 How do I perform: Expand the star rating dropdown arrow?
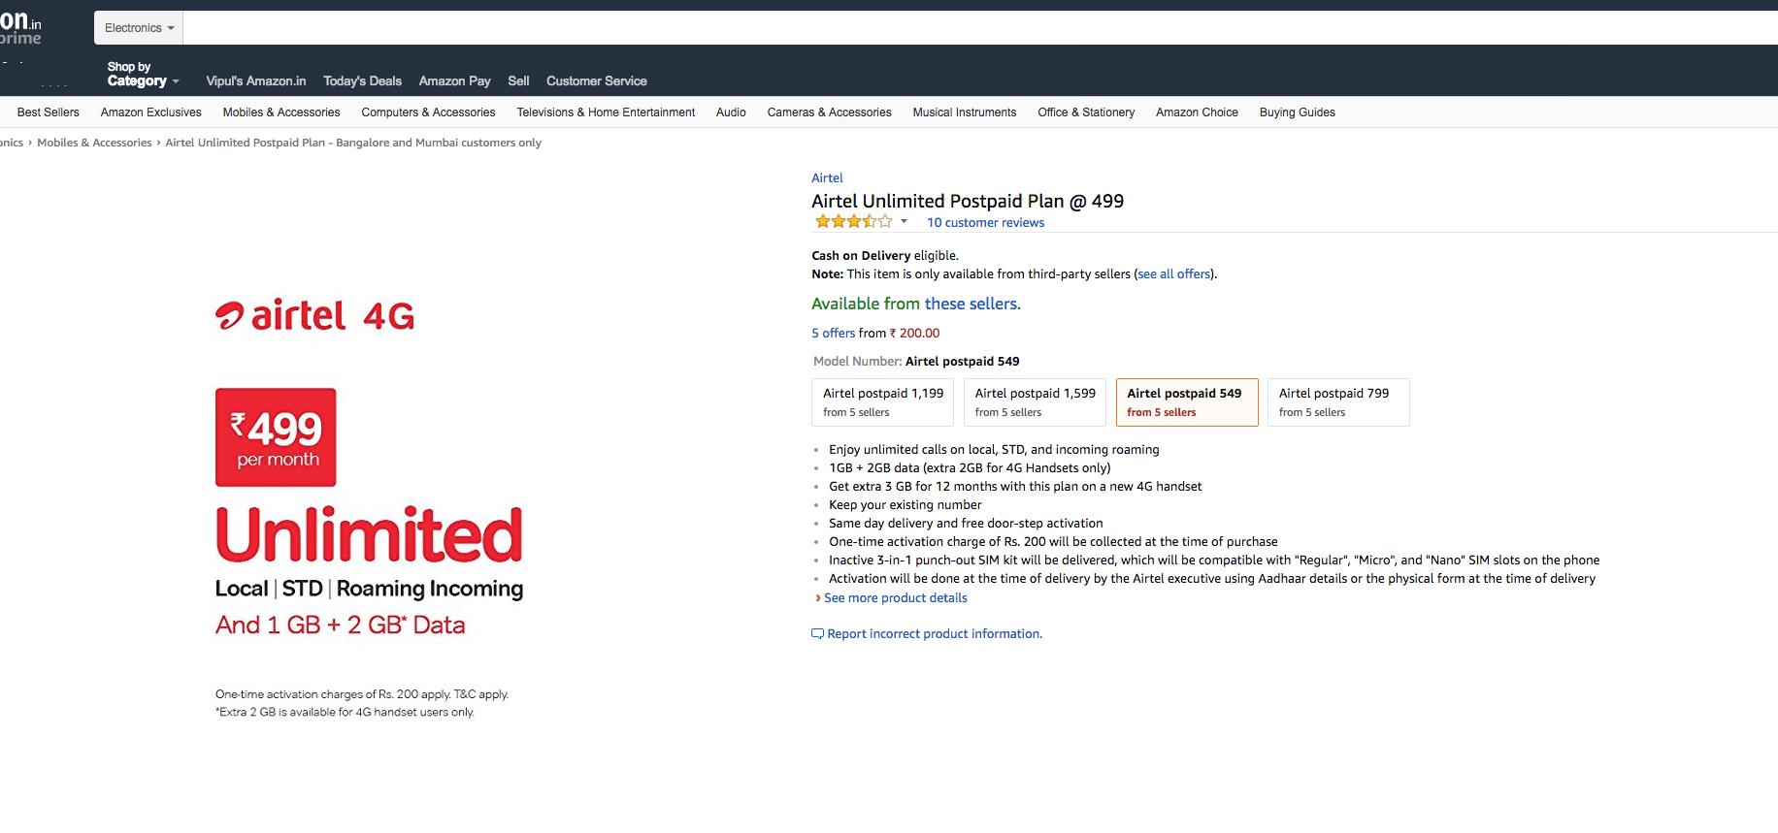[x=904, y=222]
